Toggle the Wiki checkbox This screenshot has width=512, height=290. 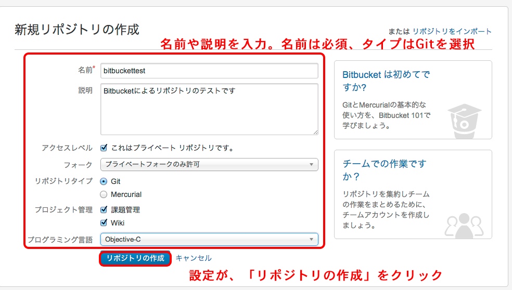[104, 223]
